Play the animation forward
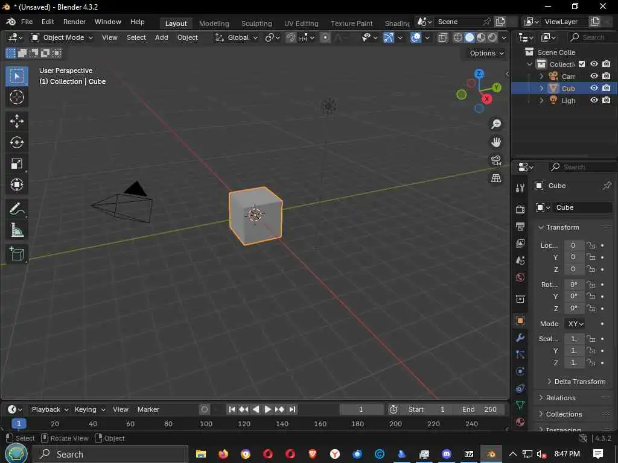 267,409
